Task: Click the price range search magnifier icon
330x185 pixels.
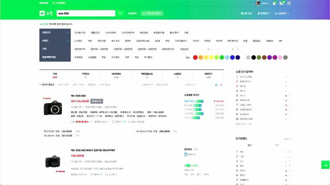Action: coord(238,49)
